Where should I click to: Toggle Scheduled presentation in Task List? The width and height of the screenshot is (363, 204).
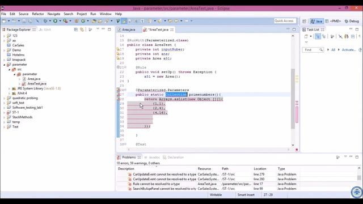click(324, 36)
